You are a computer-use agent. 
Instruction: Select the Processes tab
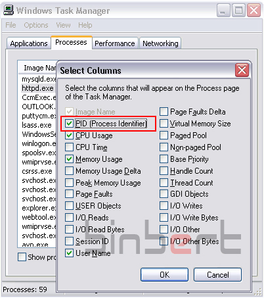click(x=71, y=42)
